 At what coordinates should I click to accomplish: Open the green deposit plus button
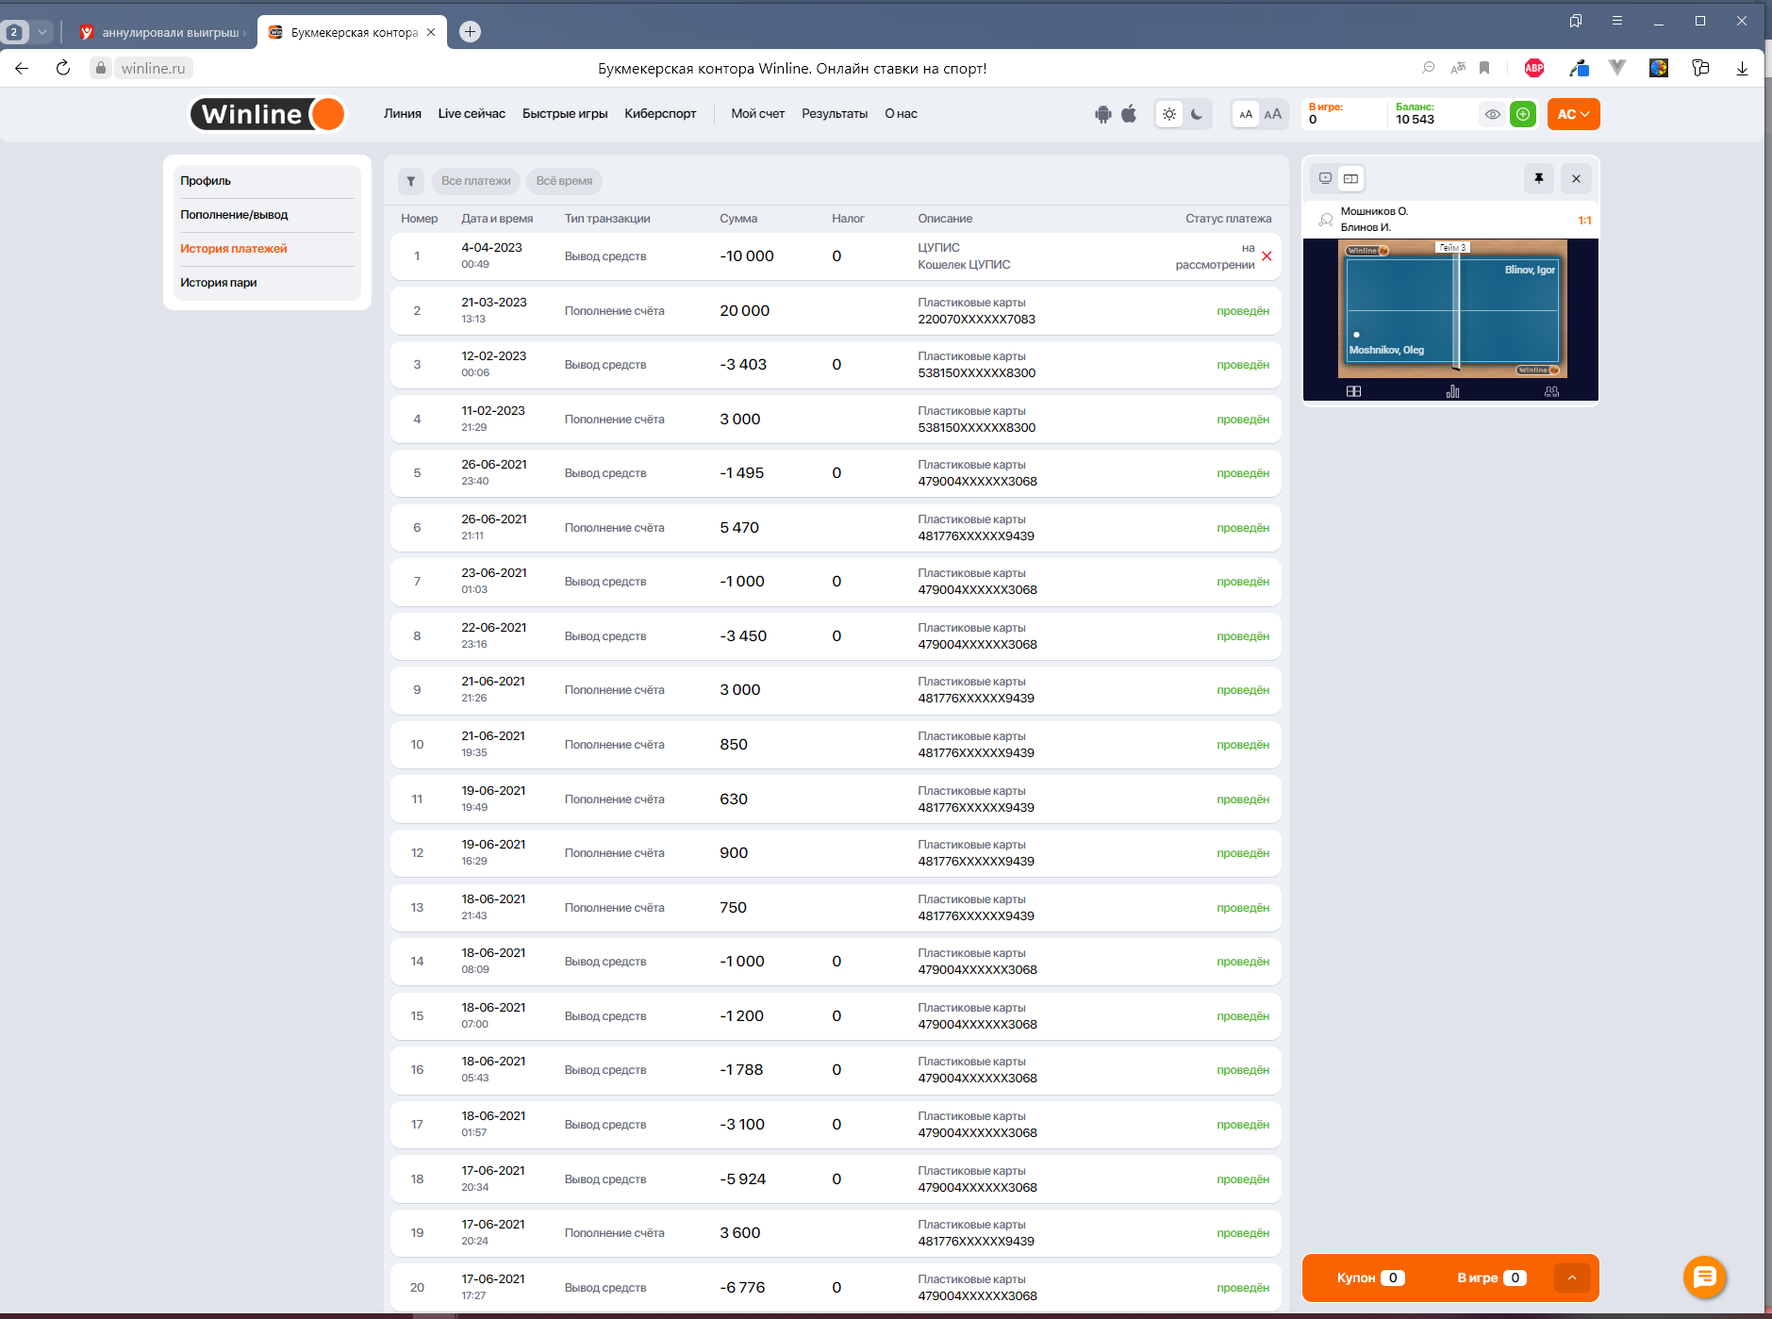(x=1522, y=114)
